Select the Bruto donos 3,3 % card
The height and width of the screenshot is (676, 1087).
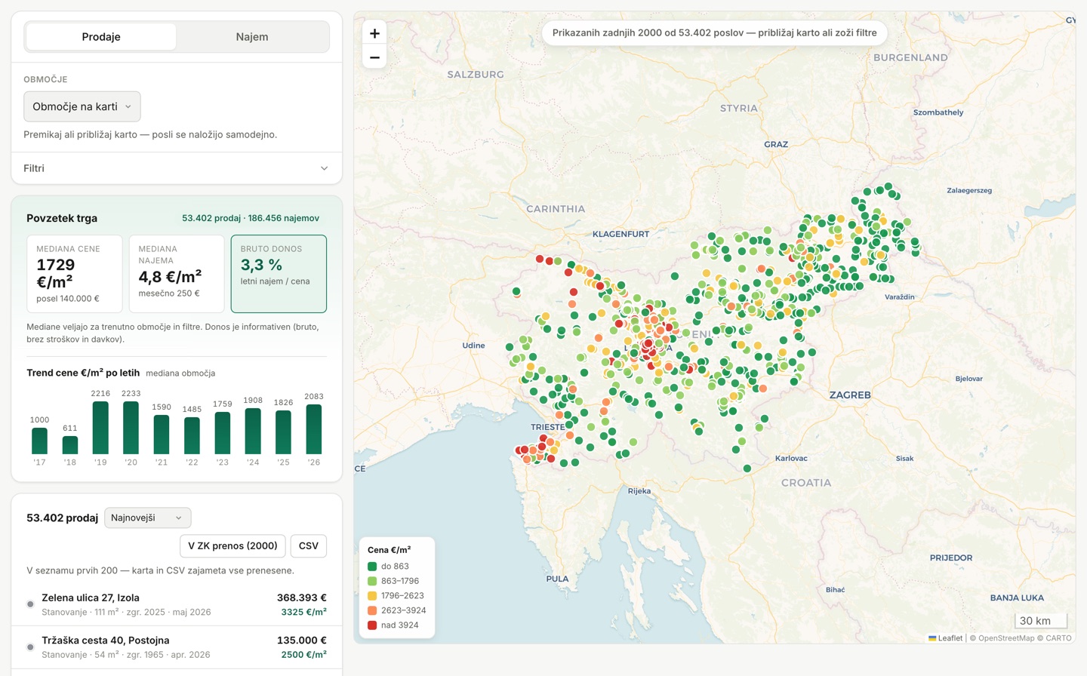click(x=279, y=273)
